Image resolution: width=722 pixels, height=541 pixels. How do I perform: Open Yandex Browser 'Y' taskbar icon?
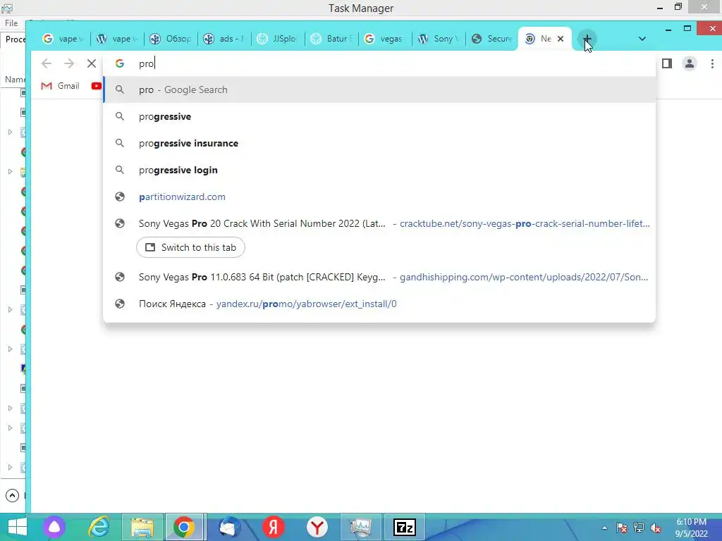(317, 527)
